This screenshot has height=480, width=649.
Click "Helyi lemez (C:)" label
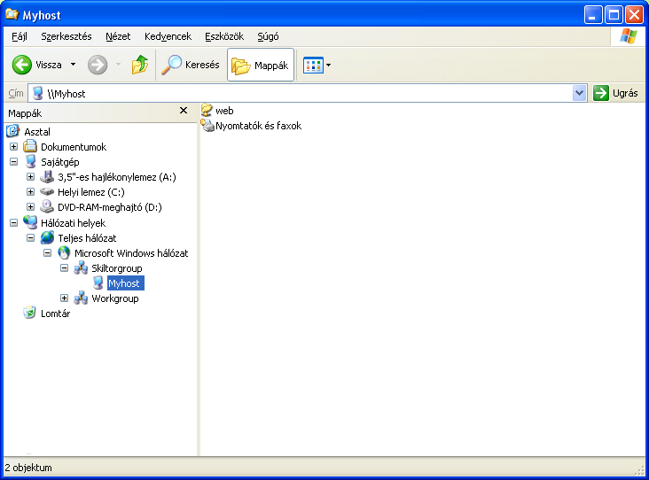click(x=91, y=192)
